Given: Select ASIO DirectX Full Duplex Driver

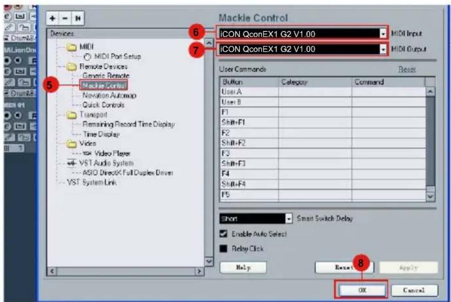Looking at the screenshot, I should (x=128, y=172).
